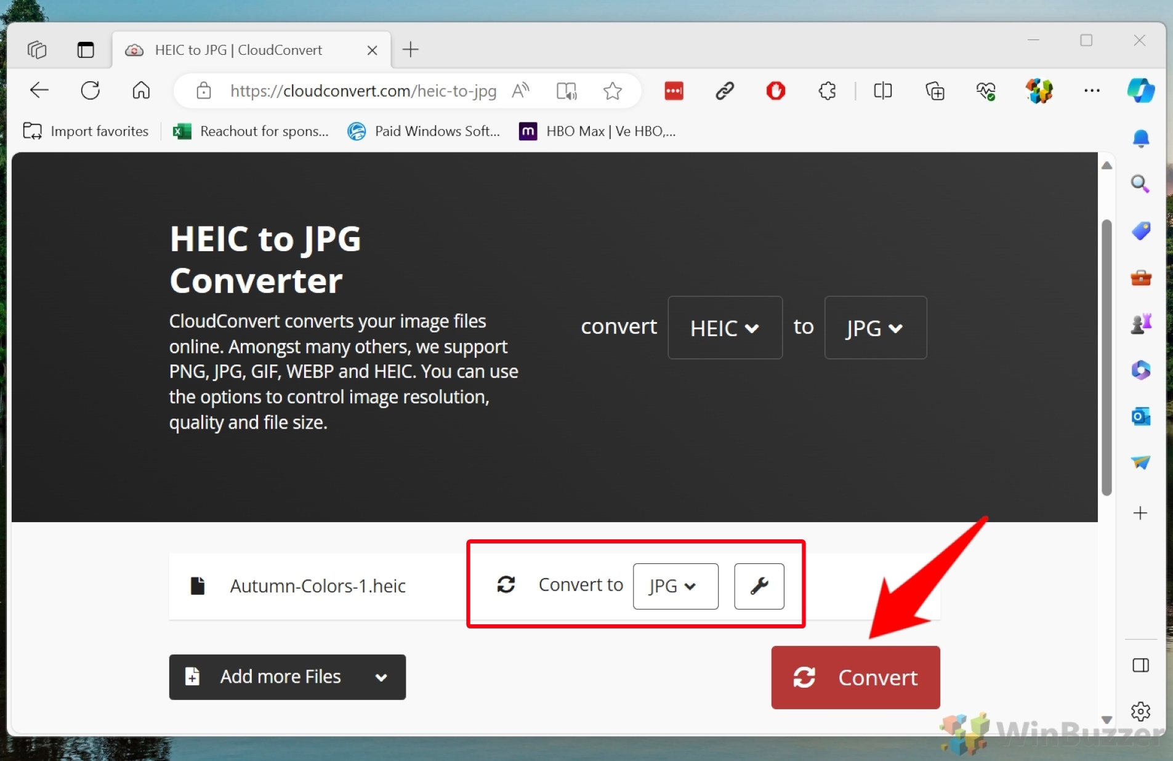Open conversion options wrench button
The height and width of the screenshot is (761, 1173).
tap(759, 586)
